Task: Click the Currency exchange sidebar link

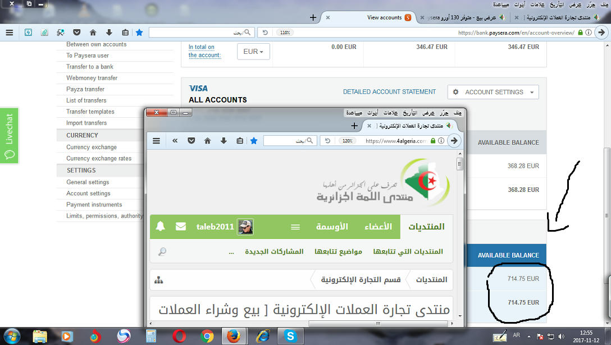Action: click(92, 147)
